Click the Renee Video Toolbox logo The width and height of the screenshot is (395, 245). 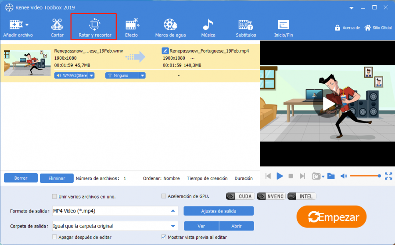(9, 7)
